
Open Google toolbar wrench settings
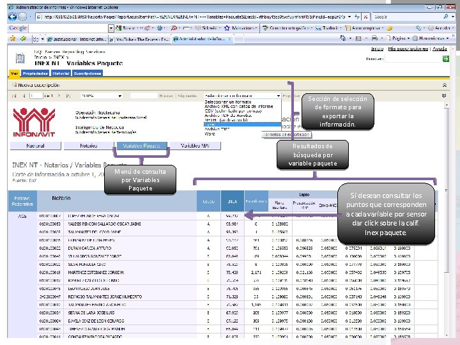[x=418, y=28]
